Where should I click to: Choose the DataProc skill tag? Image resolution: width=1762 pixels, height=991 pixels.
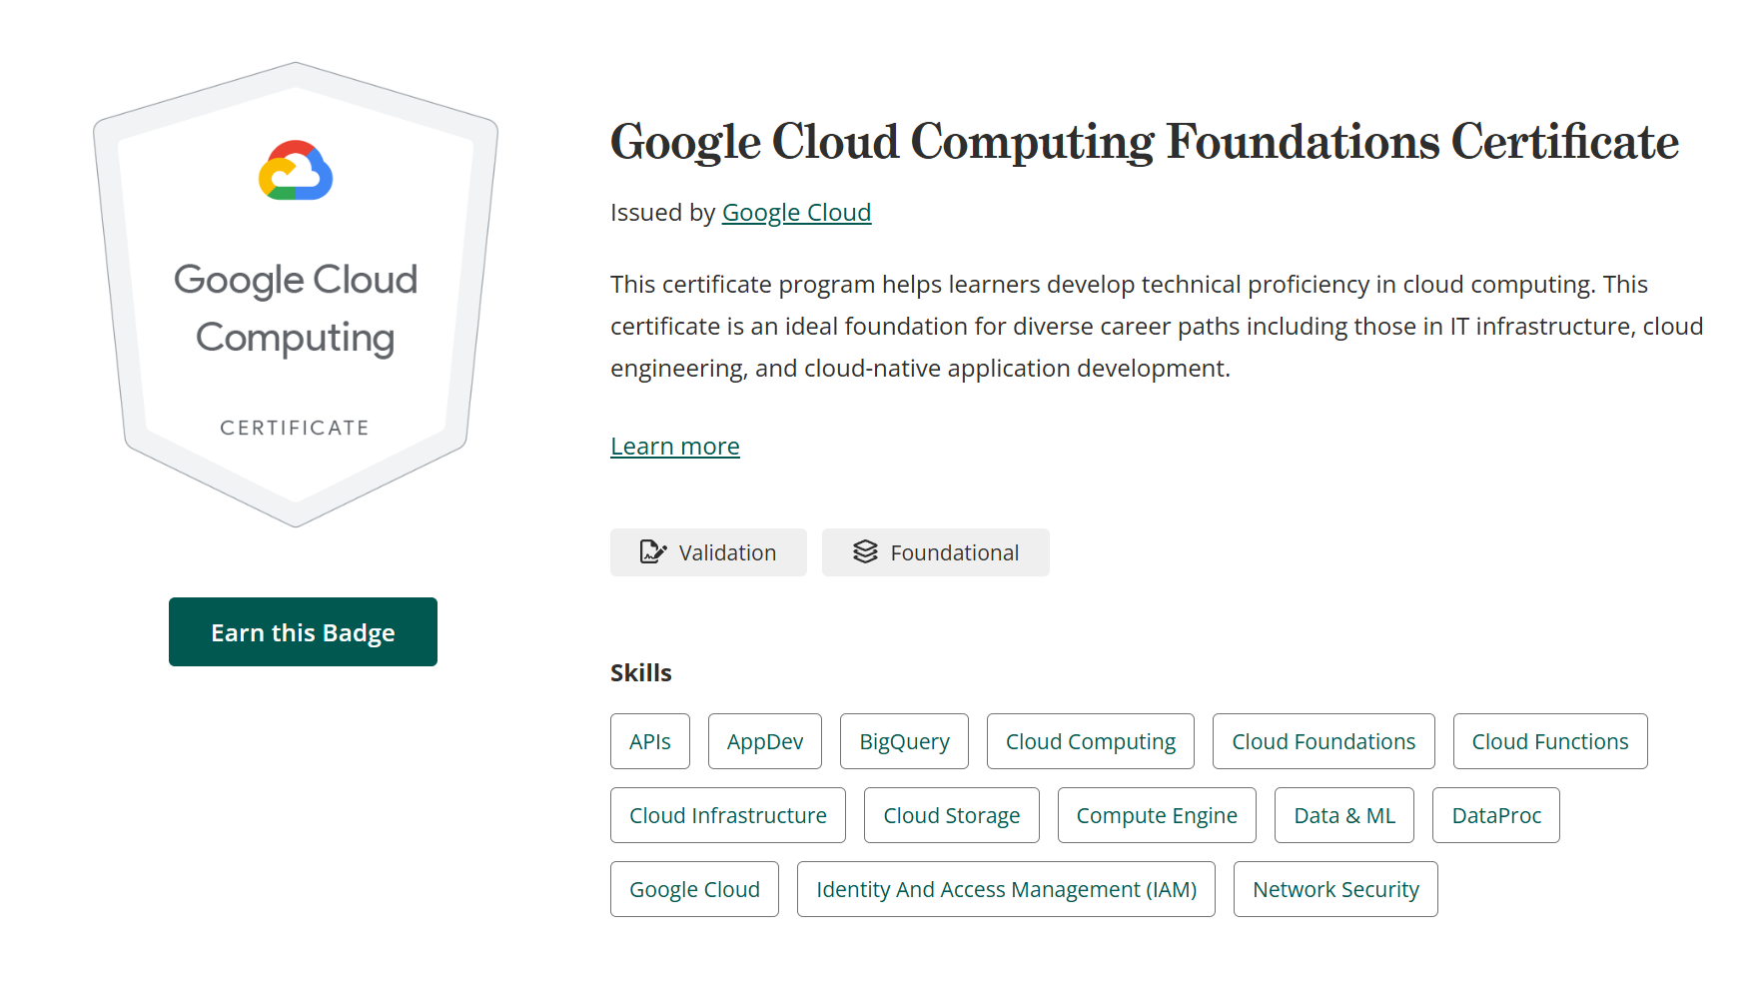pyautogui.click(x=1496, y=815)
